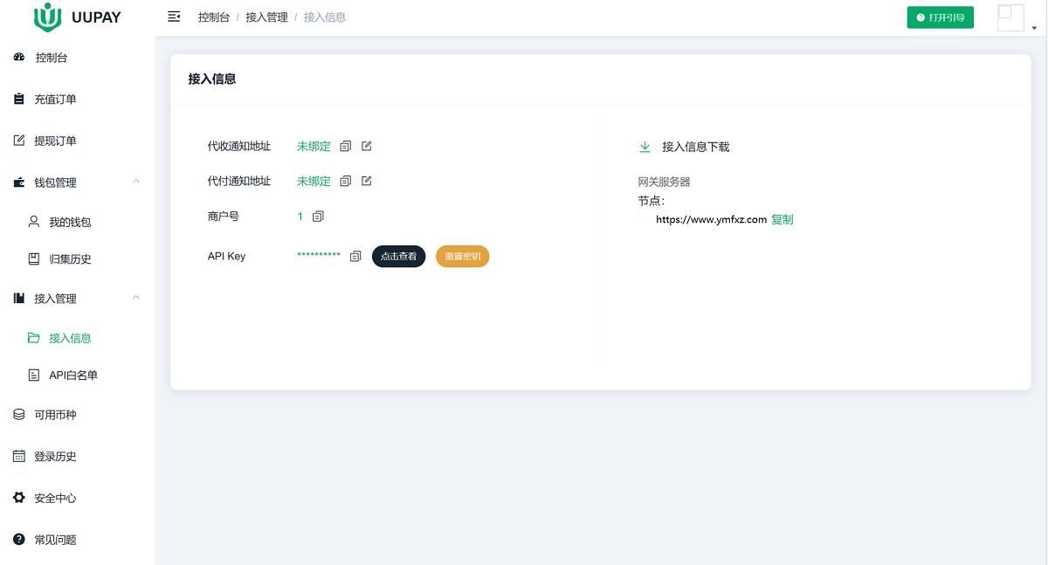Screen dimensions: 1048x565
Task: Click 点击查看 to reveal API Key
Action: [398, 257]
